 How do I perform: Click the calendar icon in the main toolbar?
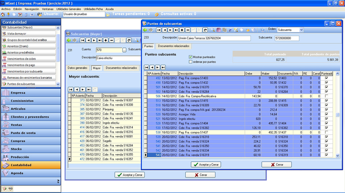point(20,15)
